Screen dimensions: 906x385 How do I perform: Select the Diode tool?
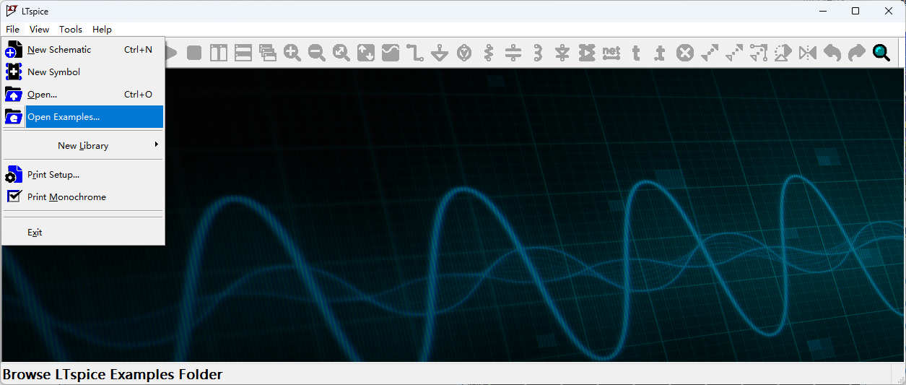562,53
